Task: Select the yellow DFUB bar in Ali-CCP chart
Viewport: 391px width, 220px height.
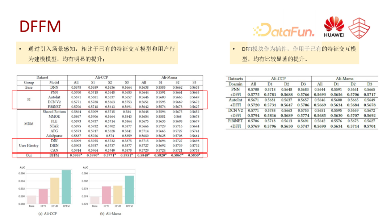Action: tap(55, 191)
